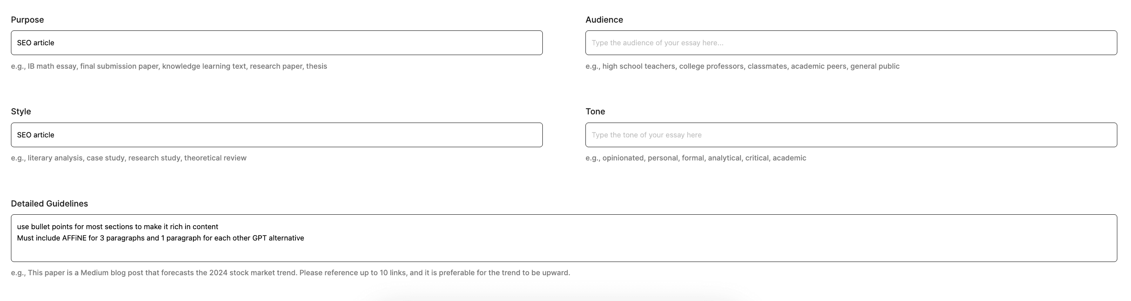Click the Purpose field label
1131x301 pixels.
point(27,20)
